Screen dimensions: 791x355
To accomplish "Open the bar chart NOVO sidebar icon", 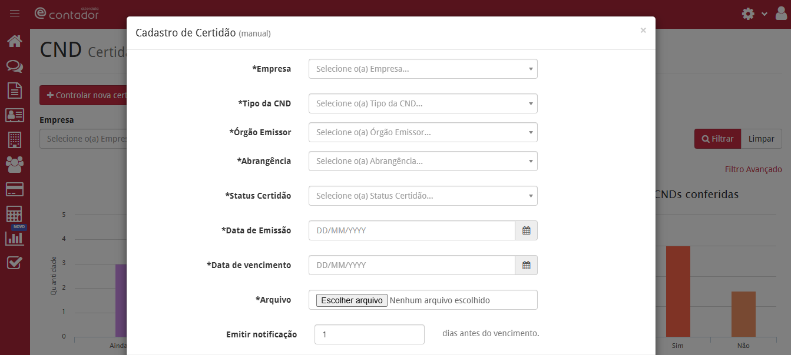I will 15,236.
